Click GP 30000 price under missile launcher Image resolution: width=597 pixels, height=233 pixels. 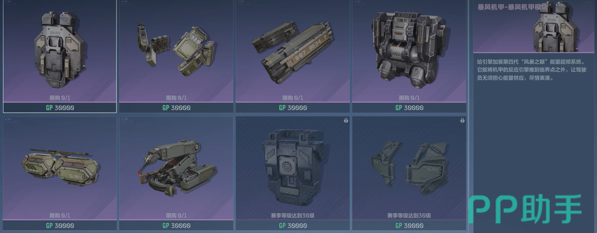(x=293, y=108)
